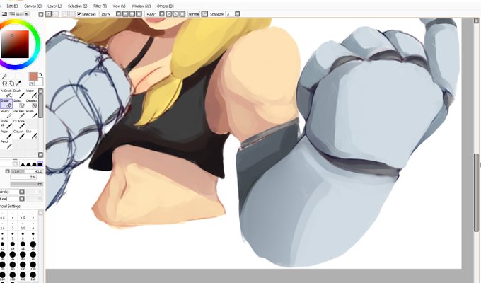This screenshot has width=481, height=283.
Task: Choose the second rounded brush edge shape
Action: pyautogui.click(x=28, y=164)
